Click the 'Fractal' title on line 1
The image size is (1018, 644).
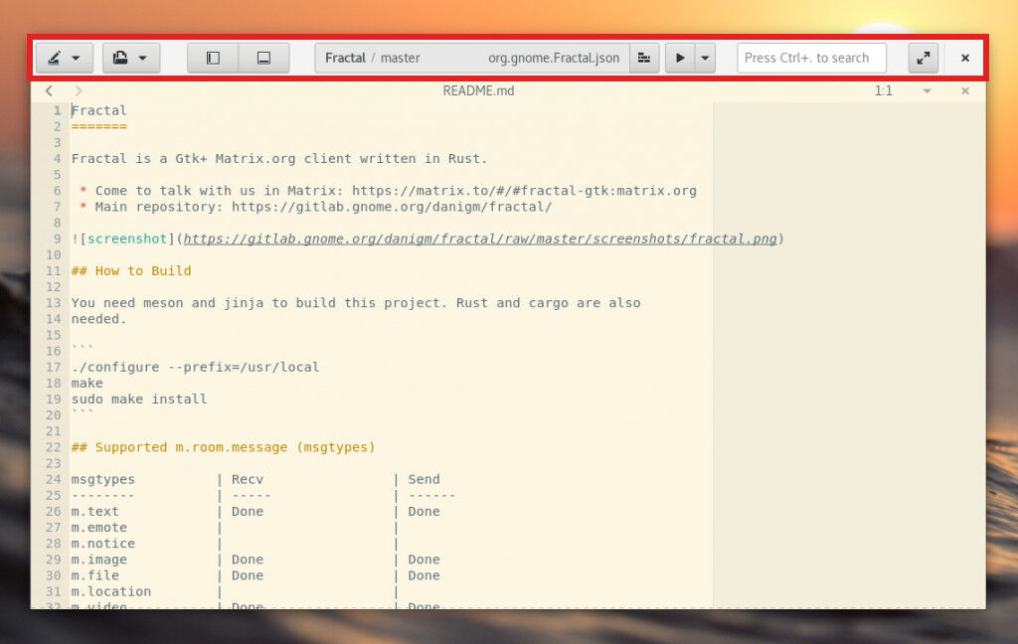(x=98, y=110)
